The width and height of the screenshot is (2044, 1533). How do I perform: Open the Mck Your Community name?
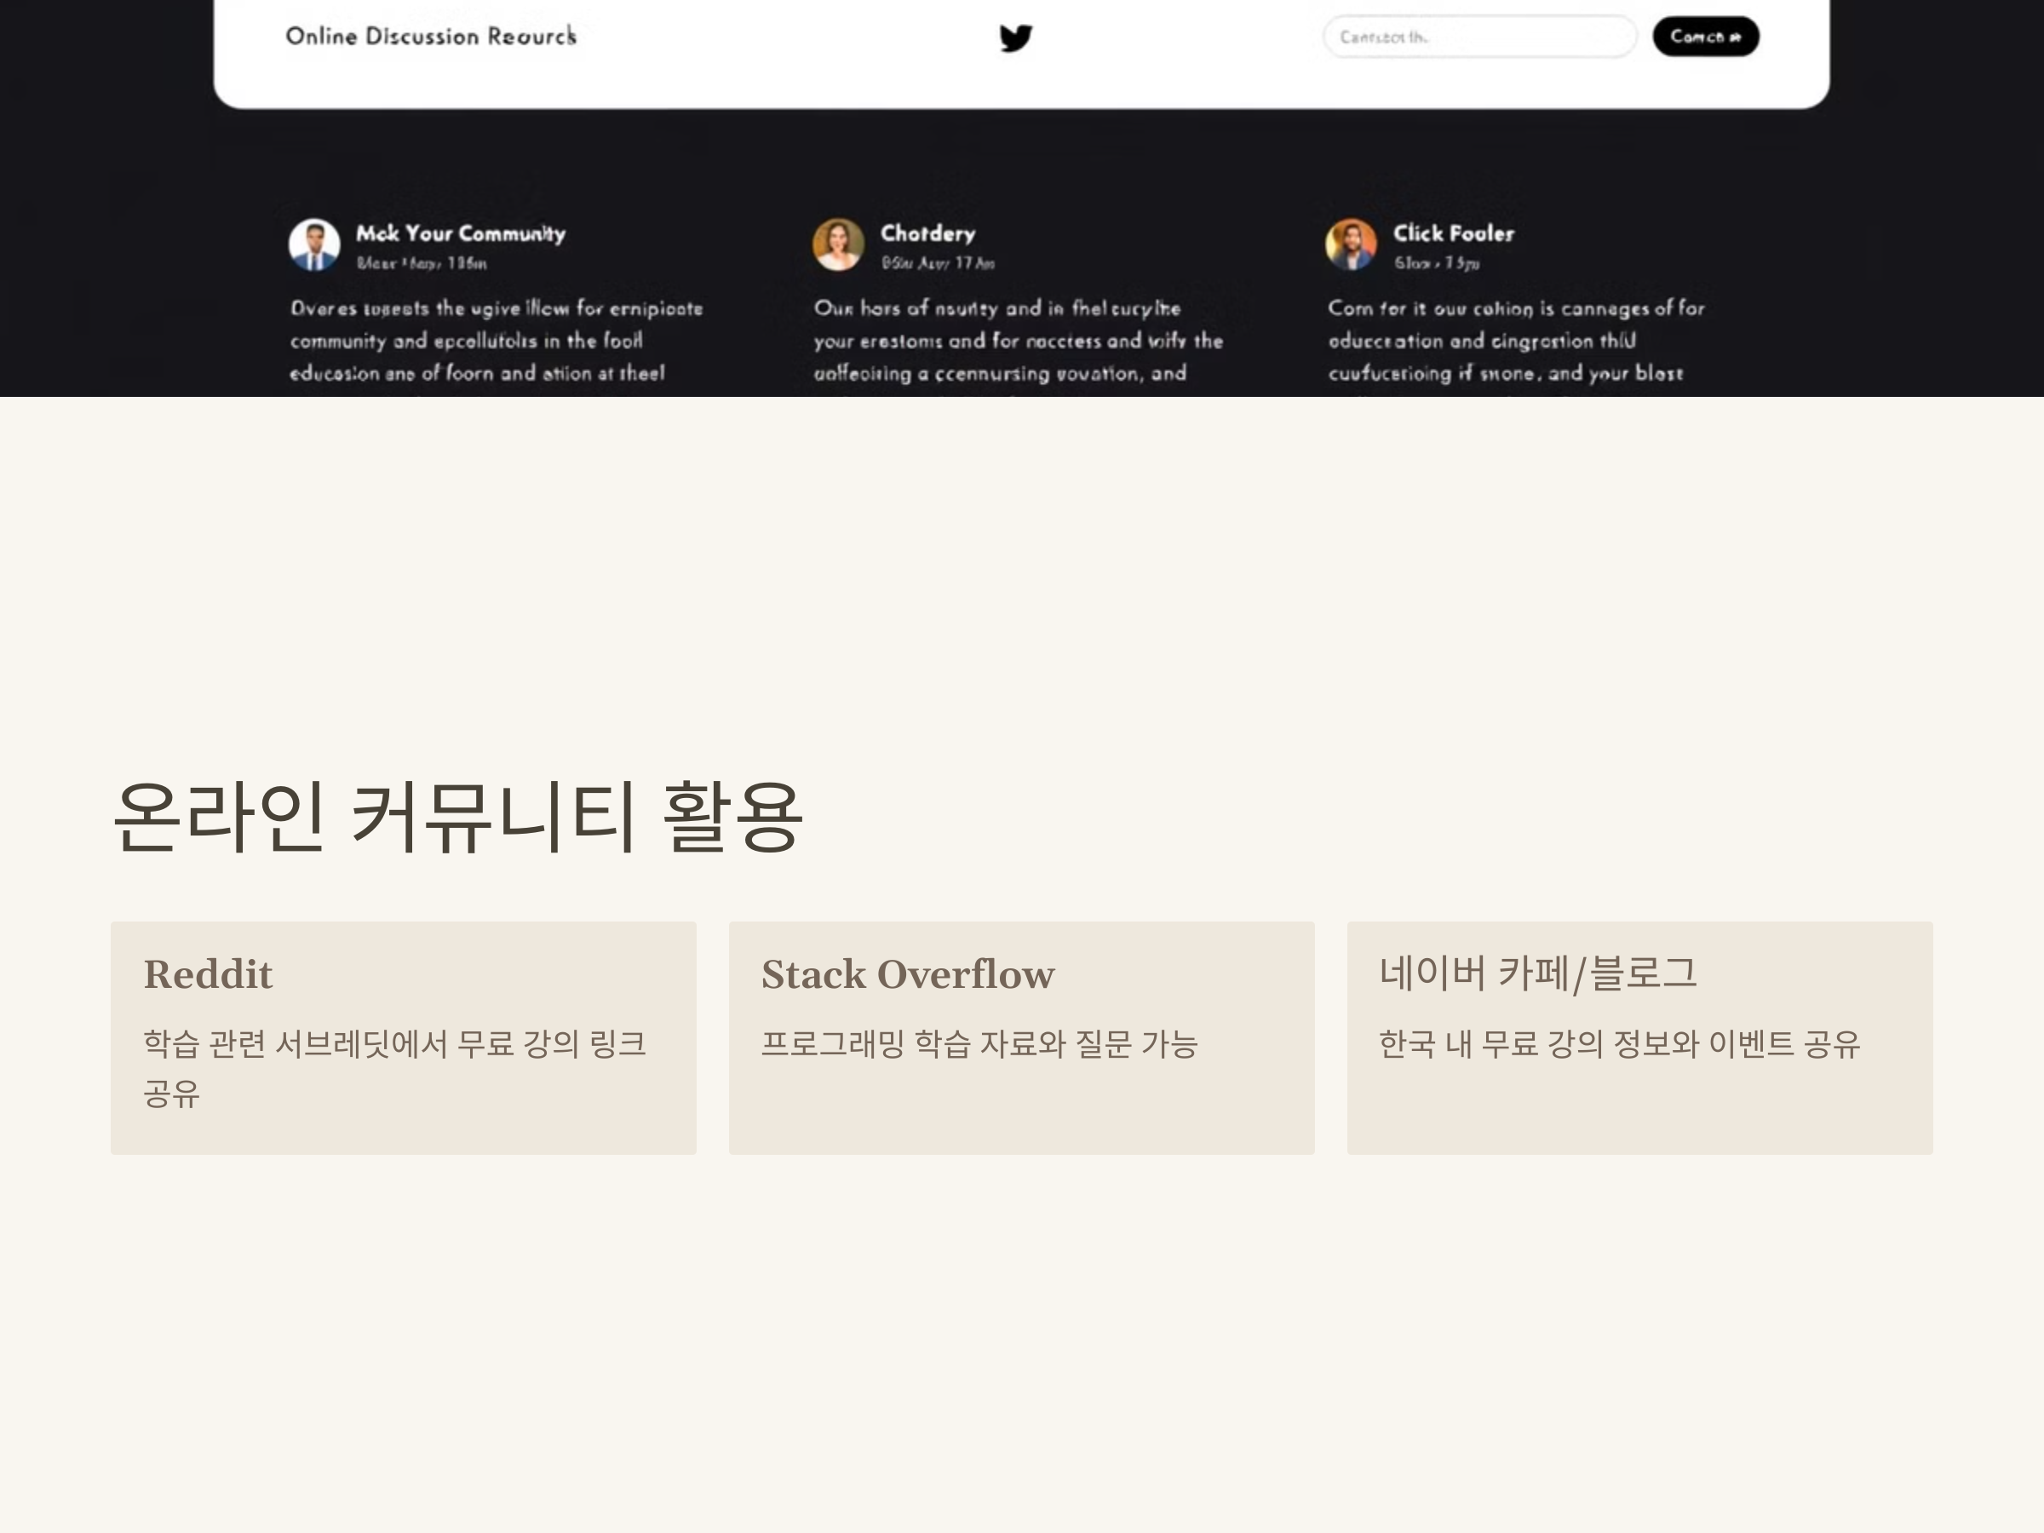(460, 234)
